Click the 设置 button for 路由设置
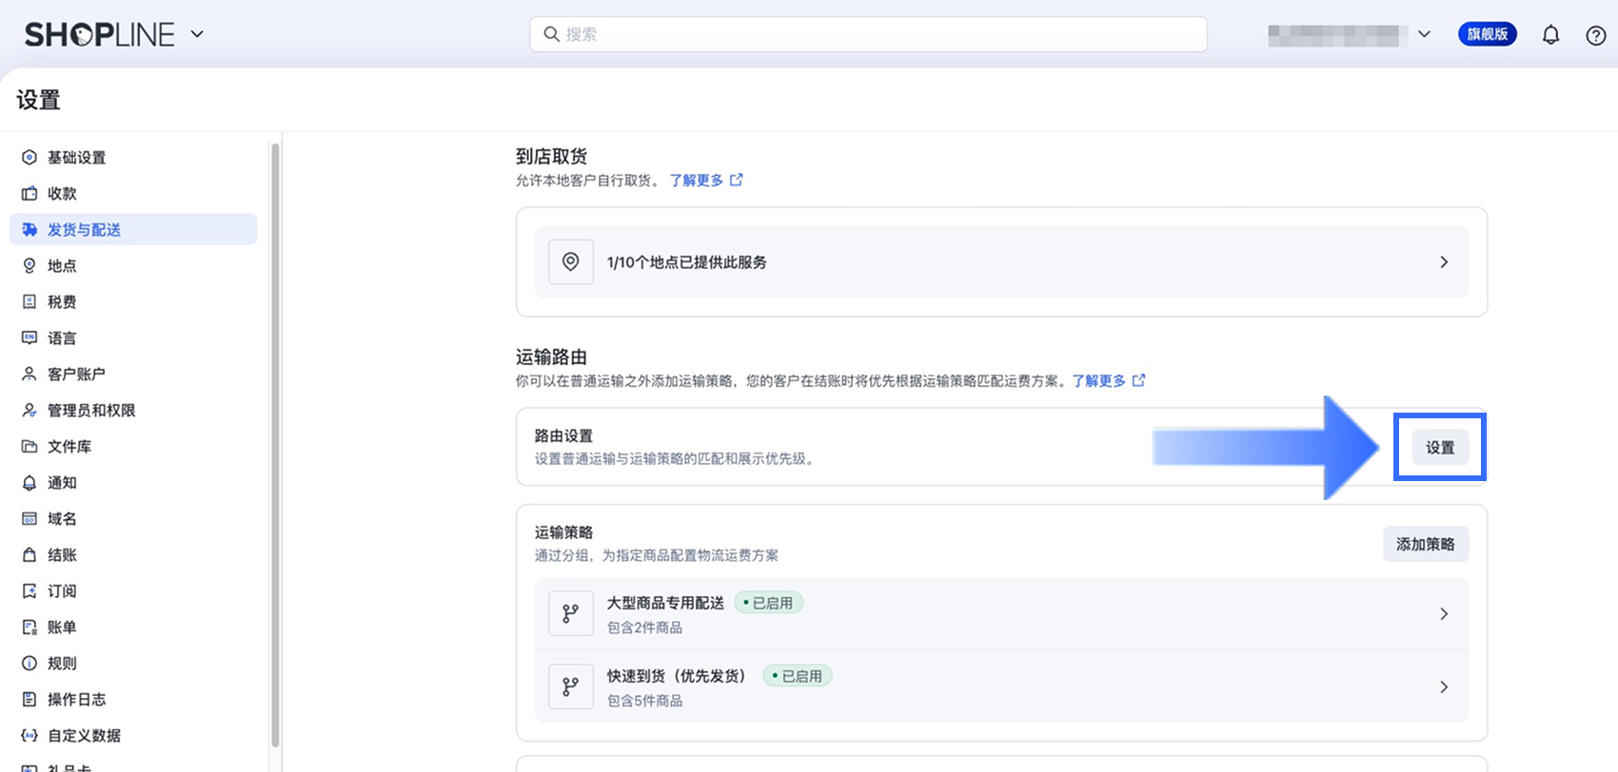This screenshot has width=1618, height=772. pyautogui.click(x=1439, y=448)
